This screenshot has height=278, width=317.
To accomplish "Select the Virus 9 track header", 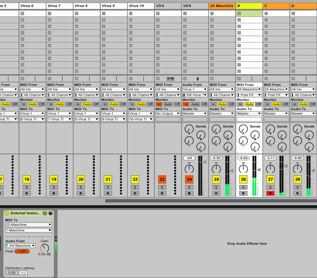I will (x=114, y=6).
